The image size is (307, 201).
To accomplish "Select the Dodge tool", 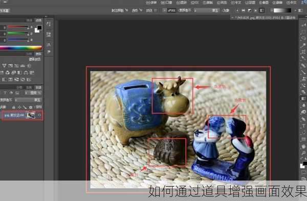I will coord(303,111).
